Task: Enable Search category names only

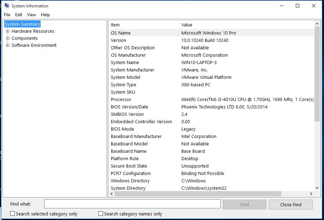Action: click(101, 214)
